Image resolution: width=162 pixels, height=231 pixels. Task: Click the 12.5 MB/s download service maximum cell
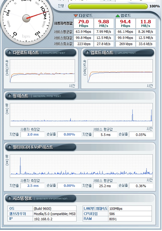(x=104, y=38)
